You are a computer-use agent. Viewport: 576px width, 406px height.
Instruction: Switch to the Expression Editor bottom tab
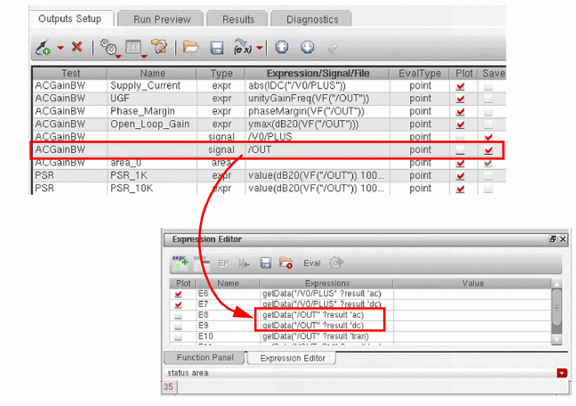pyautogui.click(x=292, y=358)
